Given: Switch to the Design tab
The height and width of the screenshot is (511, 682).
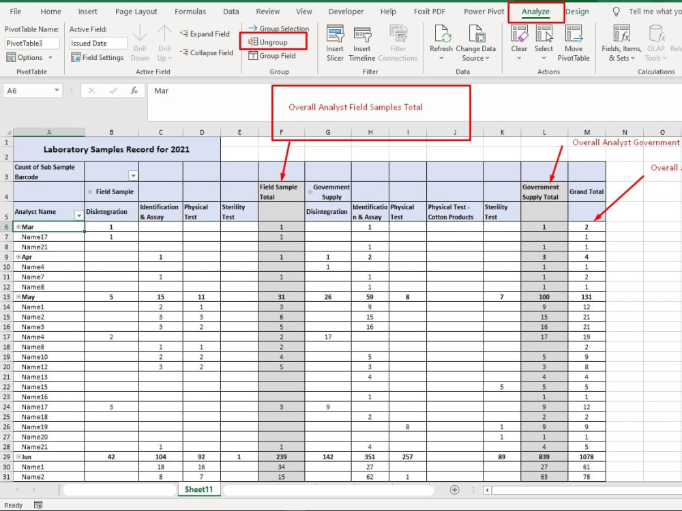Looking at the screenshot, I should click(578, 12).
